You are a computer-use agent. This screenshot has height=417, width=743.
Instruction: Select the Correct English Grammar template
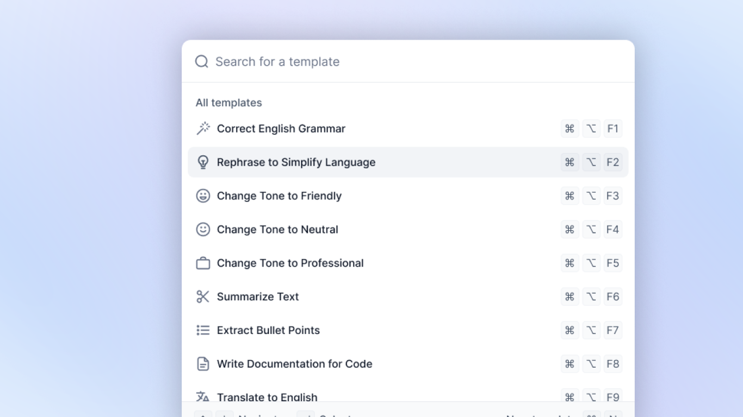pos(281,129)
